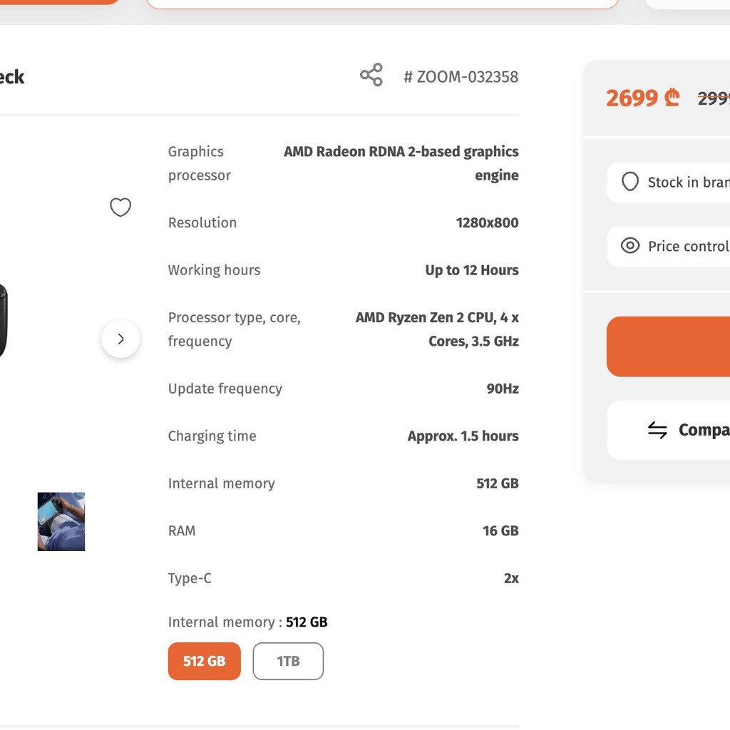The width and height of the screenshot is (730, 730).
Task: Click the AMD Radeon RDNA 2-based graphics value
Action: click(x=401, y=163)
